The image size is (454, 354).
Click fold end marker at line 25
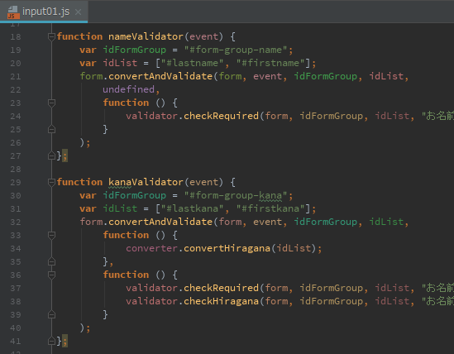[x=51, y=129]
